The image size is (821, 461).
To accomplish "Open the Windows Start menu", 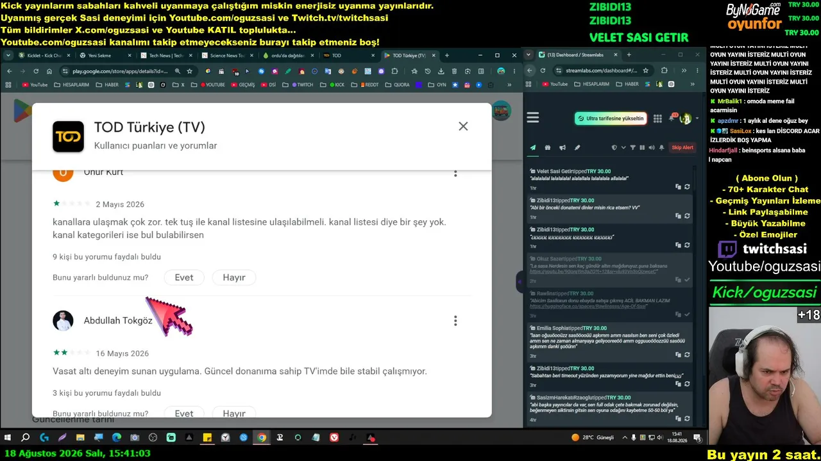I will tap(8, 438).
